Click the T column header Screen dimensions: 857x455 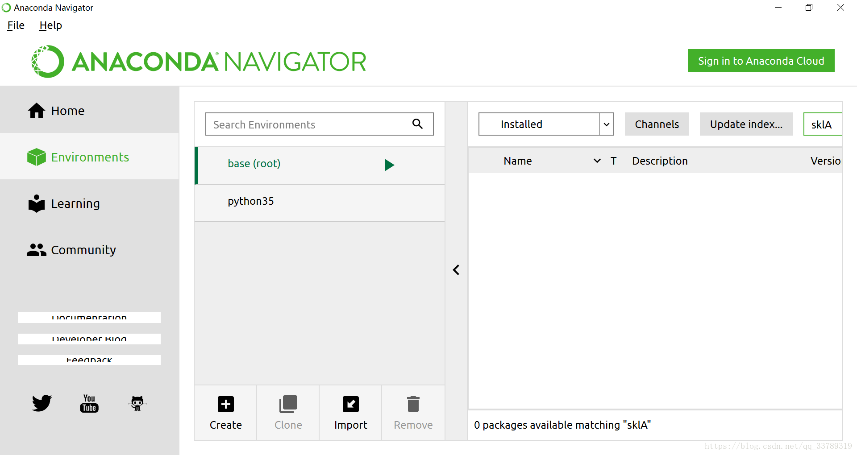pos(614,161)
